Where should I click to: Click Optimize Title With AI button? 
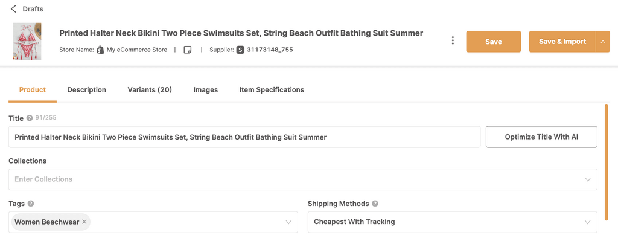(541, 137)
